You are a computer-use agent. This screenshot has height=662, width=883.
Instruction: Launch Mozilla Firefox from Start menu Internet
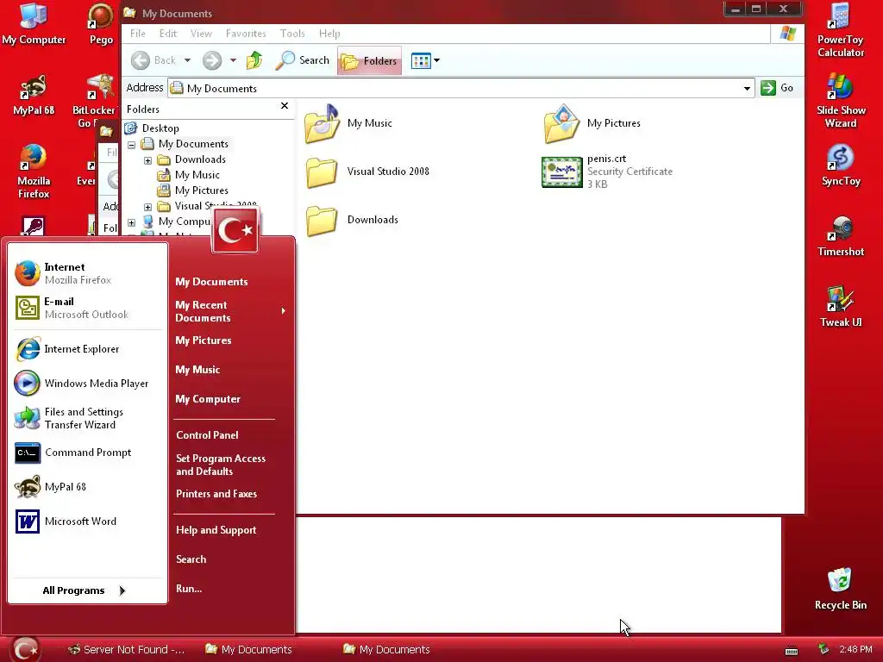(87, 273)
